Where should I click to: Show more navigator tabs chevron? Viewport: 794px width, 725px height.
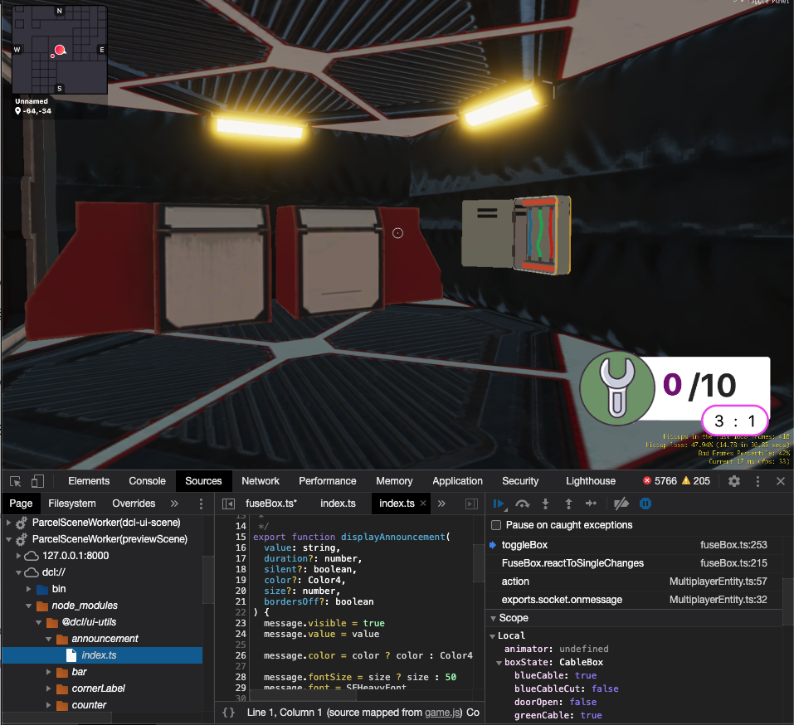174,504
